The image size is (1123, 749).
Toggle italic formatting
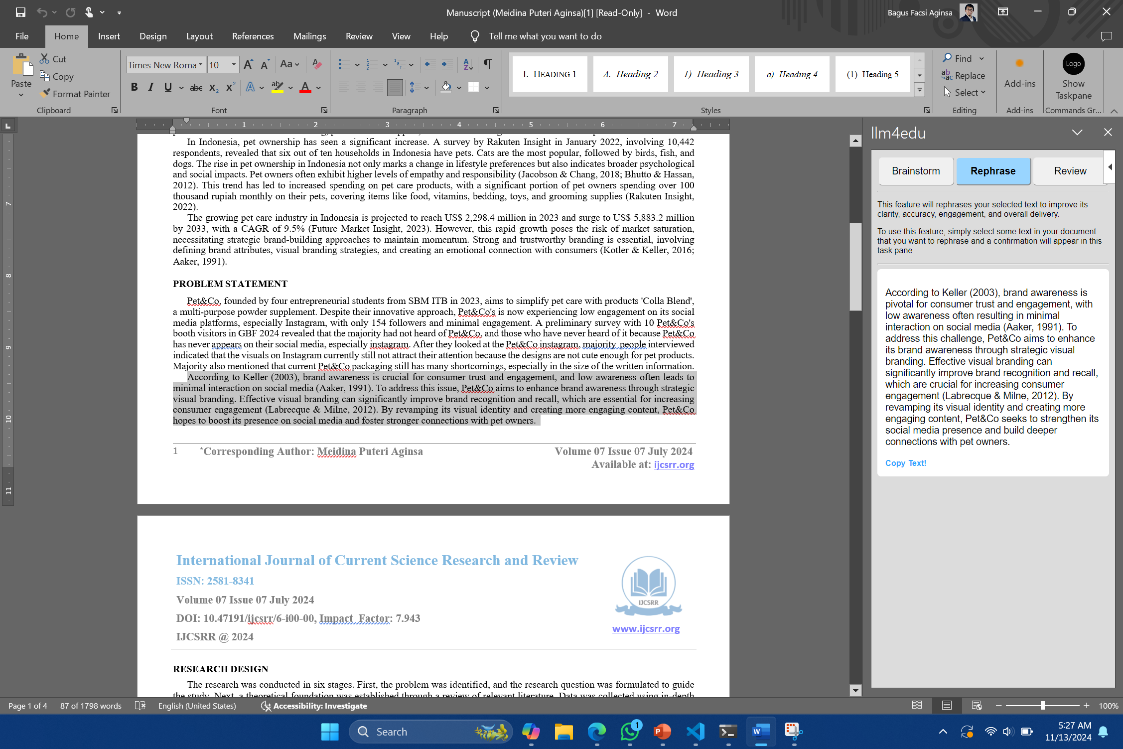[x=150, y=87]
